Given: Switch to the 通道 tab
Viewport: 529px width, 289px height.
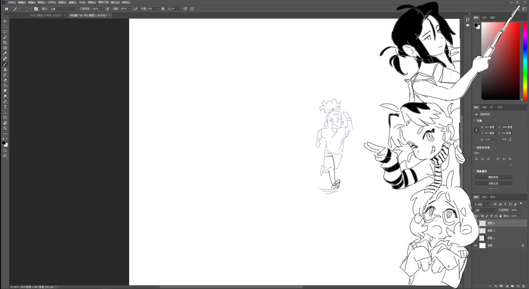Looking at the screenshot, I should [x=484, y=197].
